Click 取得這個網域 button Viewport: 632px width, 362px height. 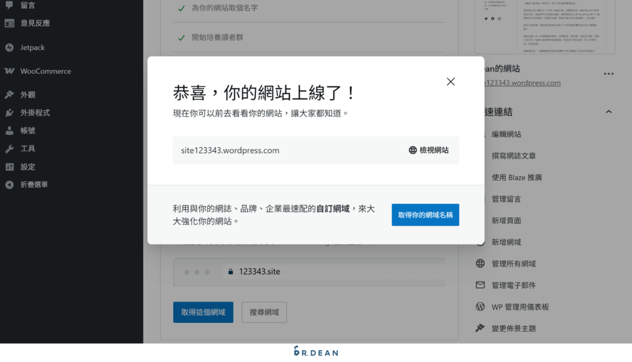203,313
